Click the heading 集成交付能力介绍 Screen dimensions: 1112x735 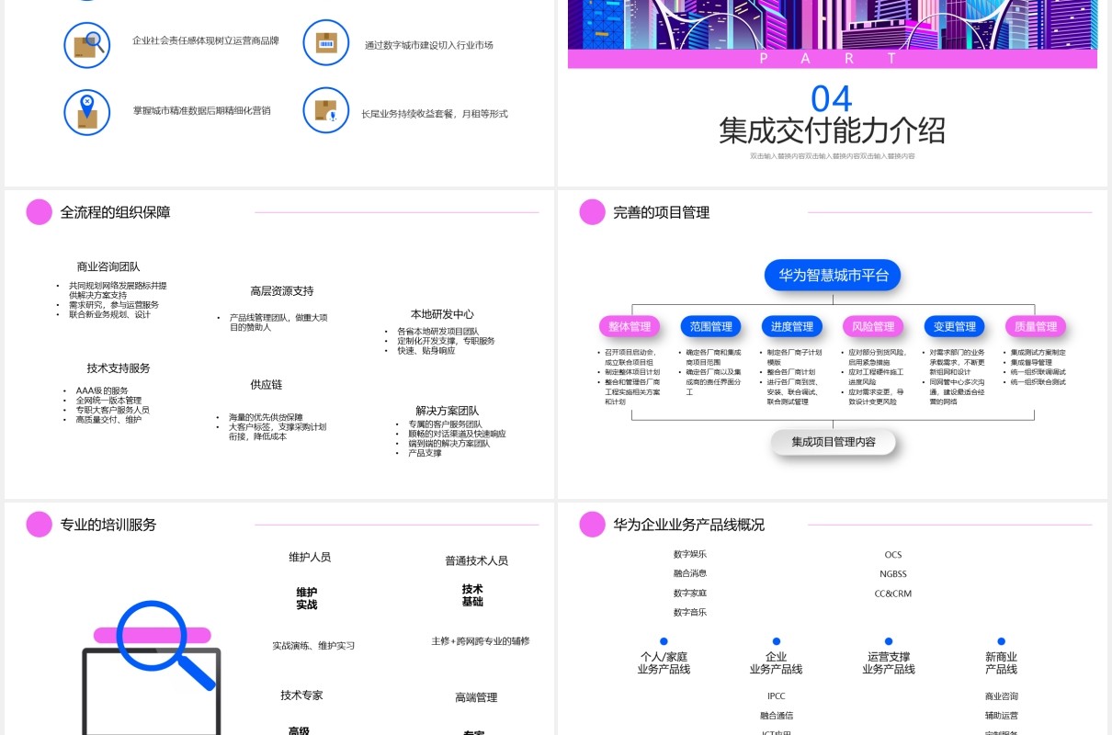[833, 130]
